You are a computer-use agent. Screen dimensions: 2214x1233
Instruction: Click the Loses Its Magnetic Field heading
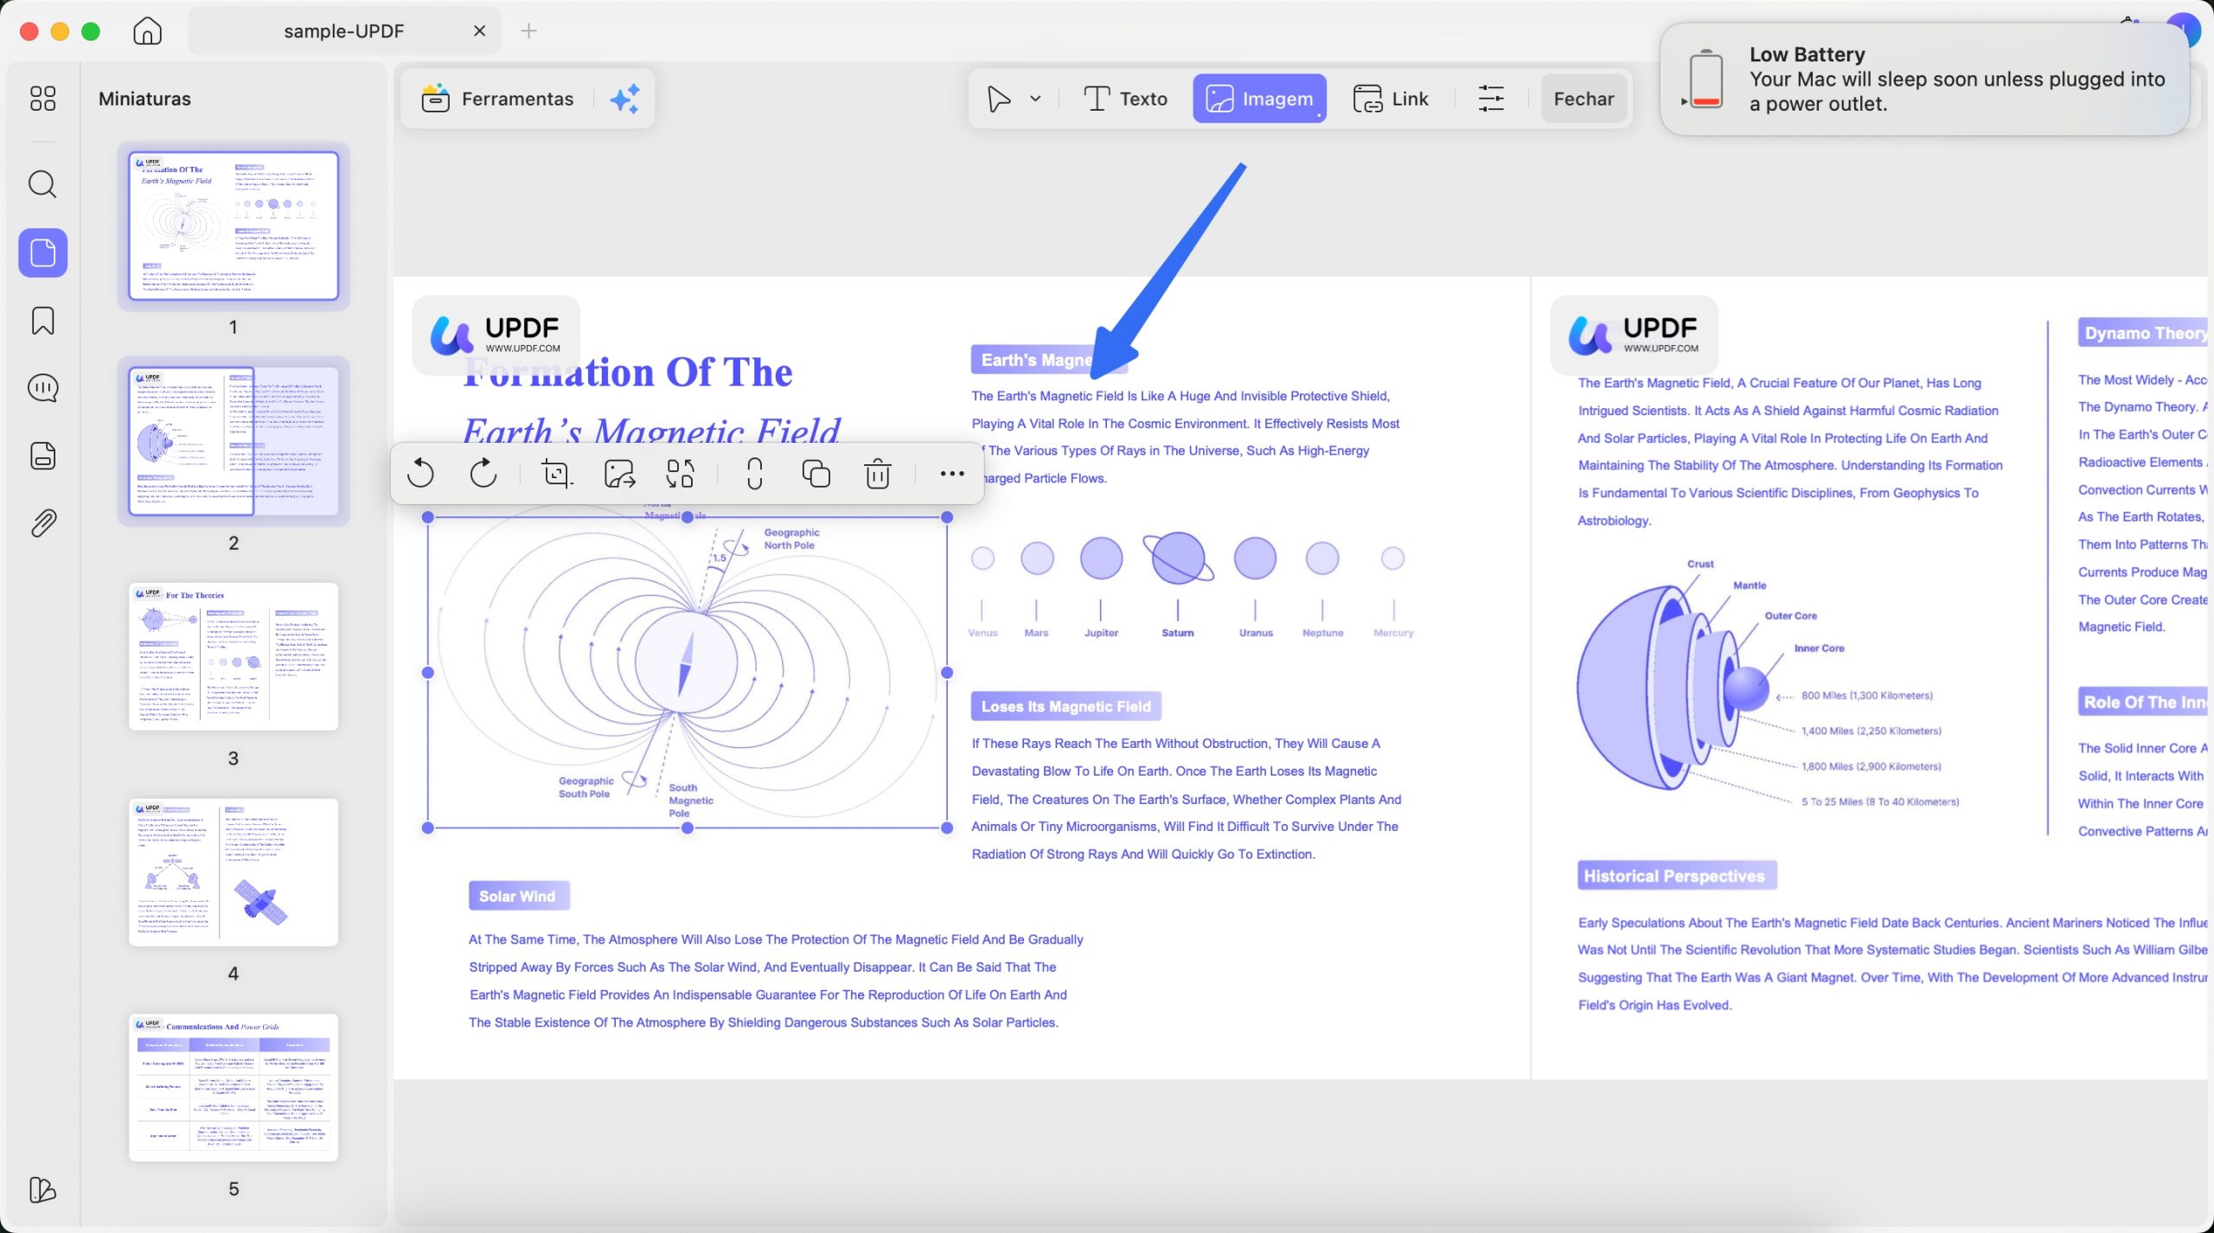tap(1065, 706)
